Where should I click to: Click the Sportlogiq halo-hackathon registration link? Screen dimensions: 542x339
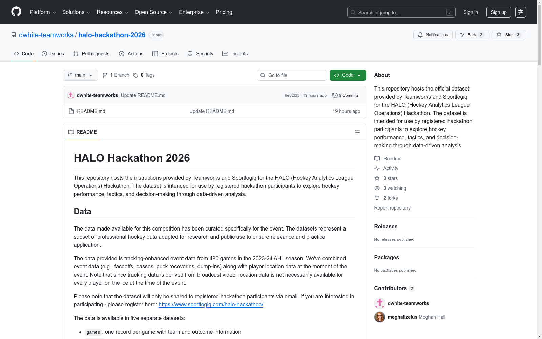coord(211,304)
